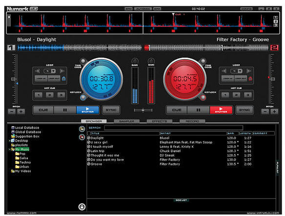Switch to the Record tab
Viewport: 285px width, 216px height.
click(192, 121)
